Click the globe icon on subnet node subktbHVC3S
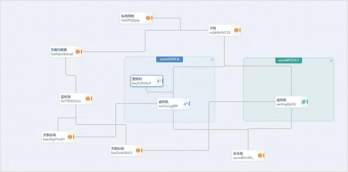 click(x=236, y=30)
